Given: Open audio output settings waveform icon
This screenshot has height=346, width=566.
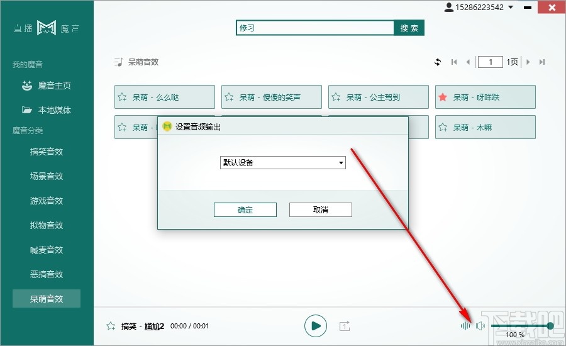Looking at the screenshot, I should (465, 326).
